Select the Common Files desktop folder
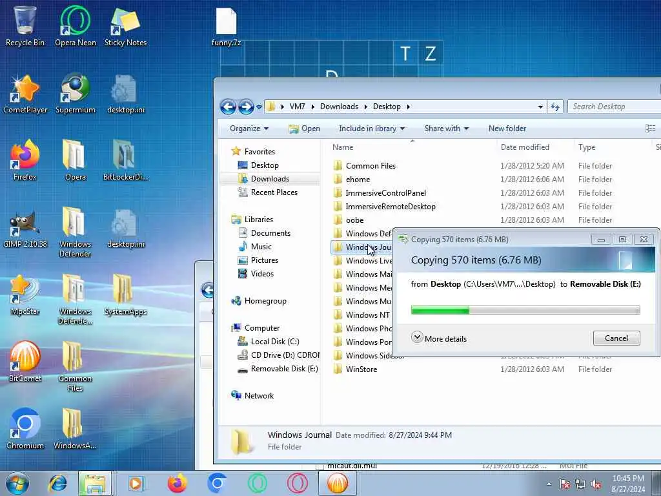The height and width of the screenshot is (496, 661). pos(75,367)
